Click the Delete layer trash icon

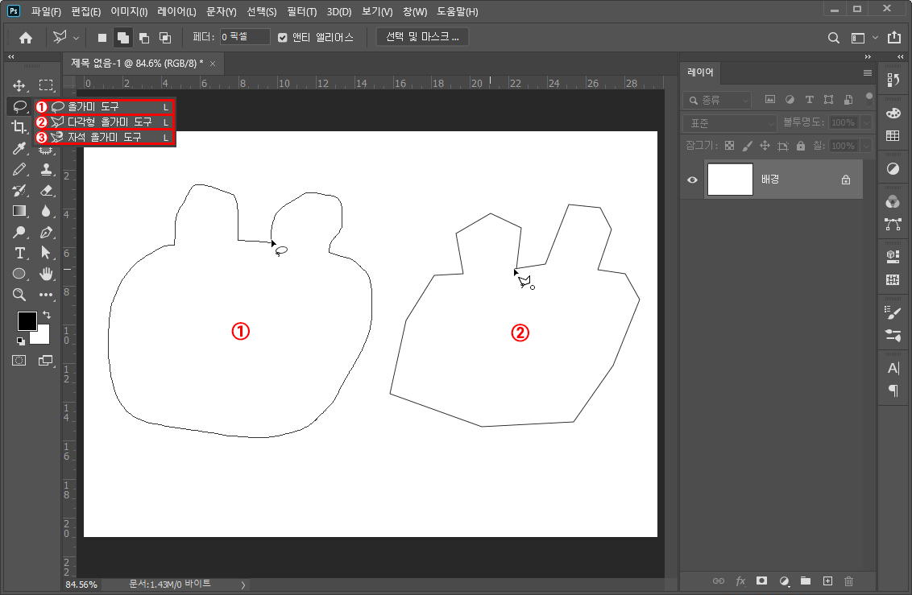pyautogui.click(x=848, y=581)
